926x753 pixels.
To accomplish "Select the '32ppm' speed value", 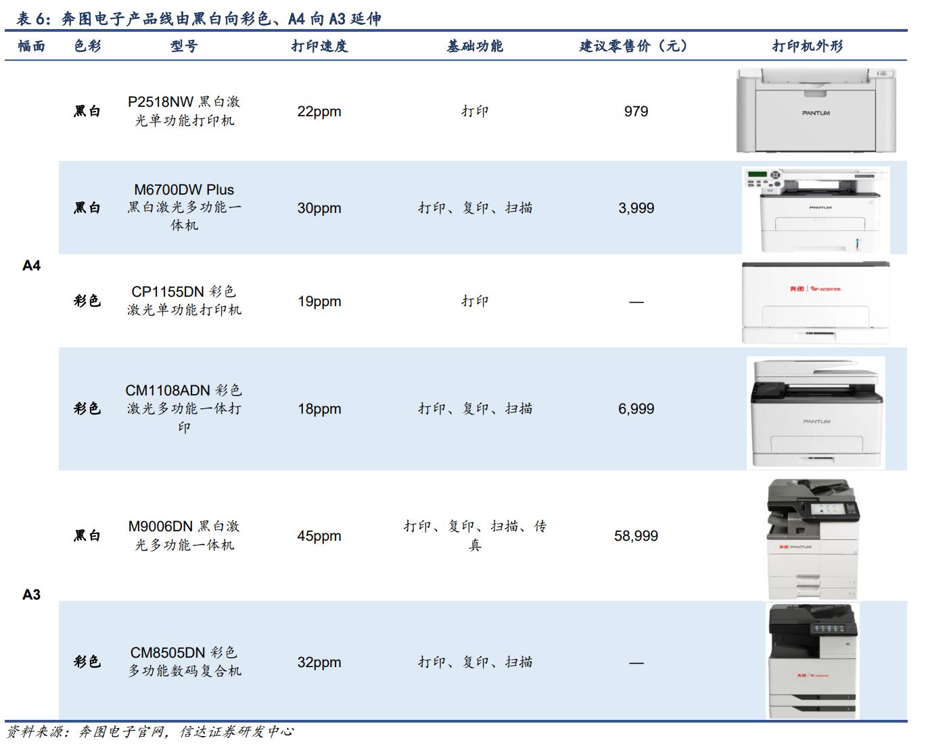I will click(x=319, y=662).
